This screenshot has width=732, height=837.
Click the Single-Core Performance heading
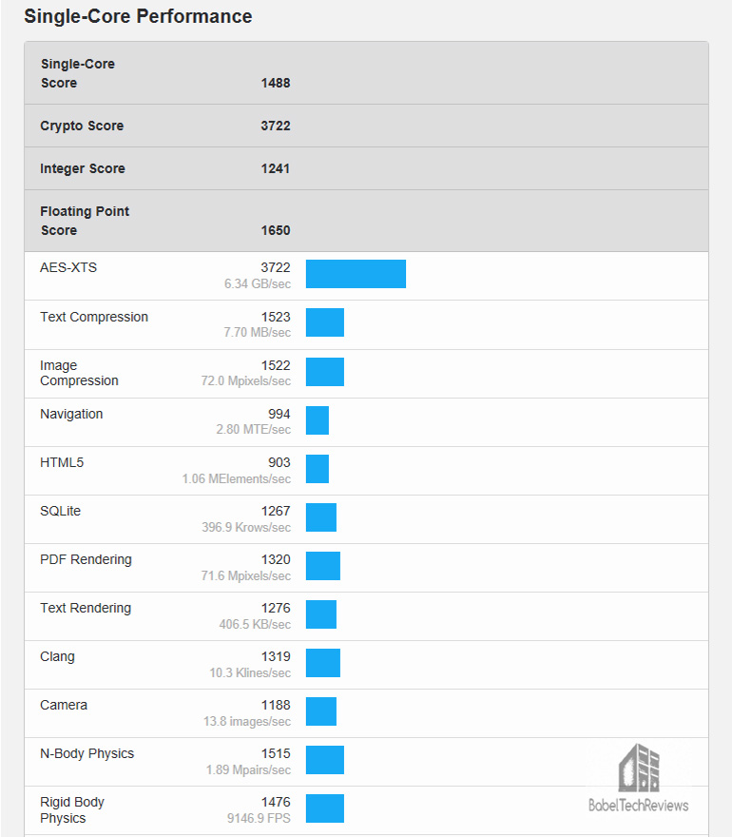pos(138,16)
